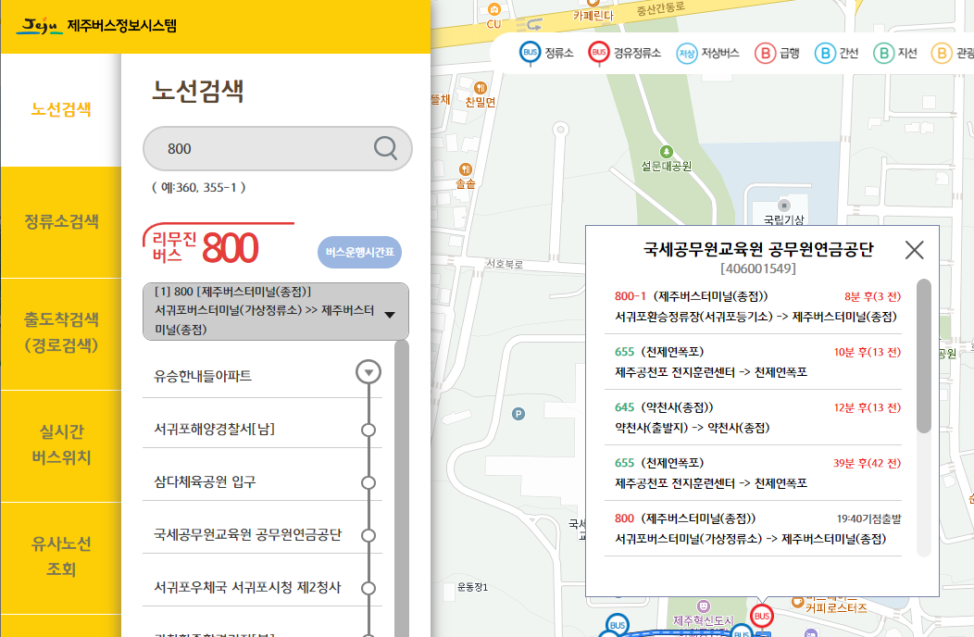This screenshot has width=974, height=637.
Task: Click the 유승한내들아파트 stop name
Action: (x=203, y=376)
